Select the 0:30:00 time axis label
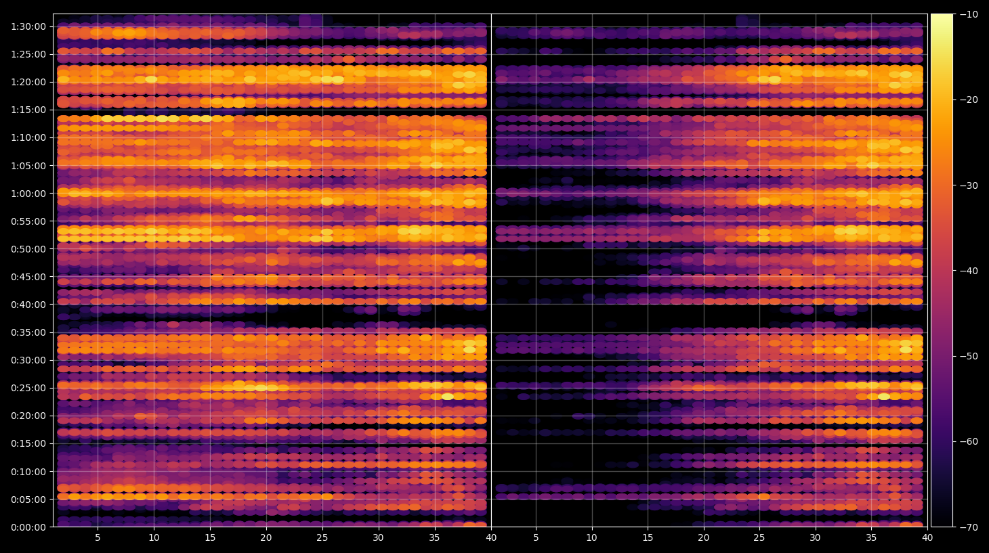989x553 pixels. pos(28,360)
